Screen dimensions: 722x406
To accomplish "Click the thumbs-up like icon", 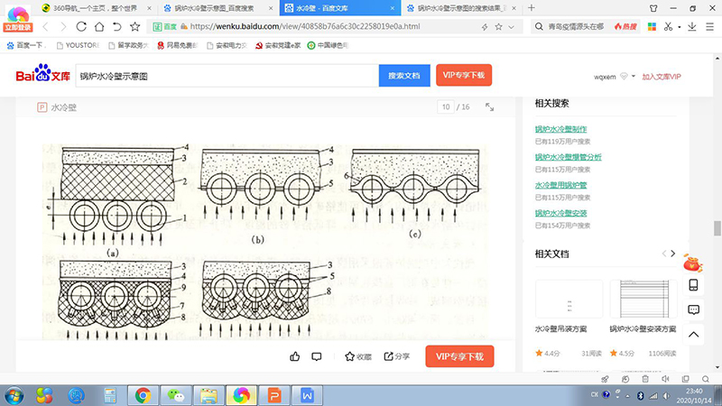I will tap(295, 356).
